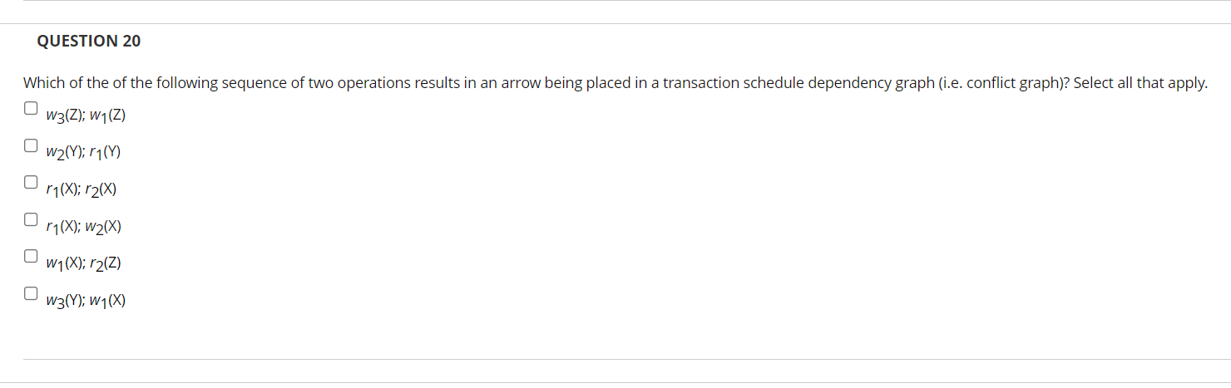Click the phrase 'Select all that apply.'
The height and width of the screenshot is (388, 1231).
(x=1140, y=83)
